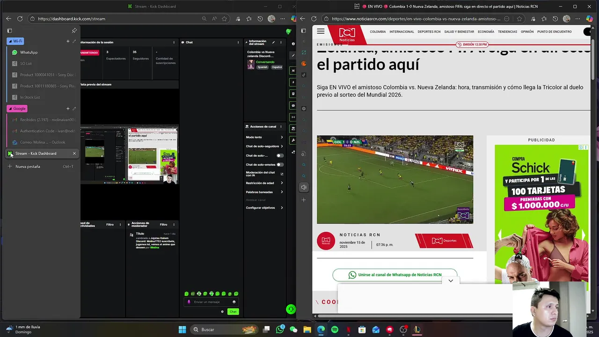Click the red Deportes banner
The image size is (599, 337).
pyautogui.click(x=444, y=241)
